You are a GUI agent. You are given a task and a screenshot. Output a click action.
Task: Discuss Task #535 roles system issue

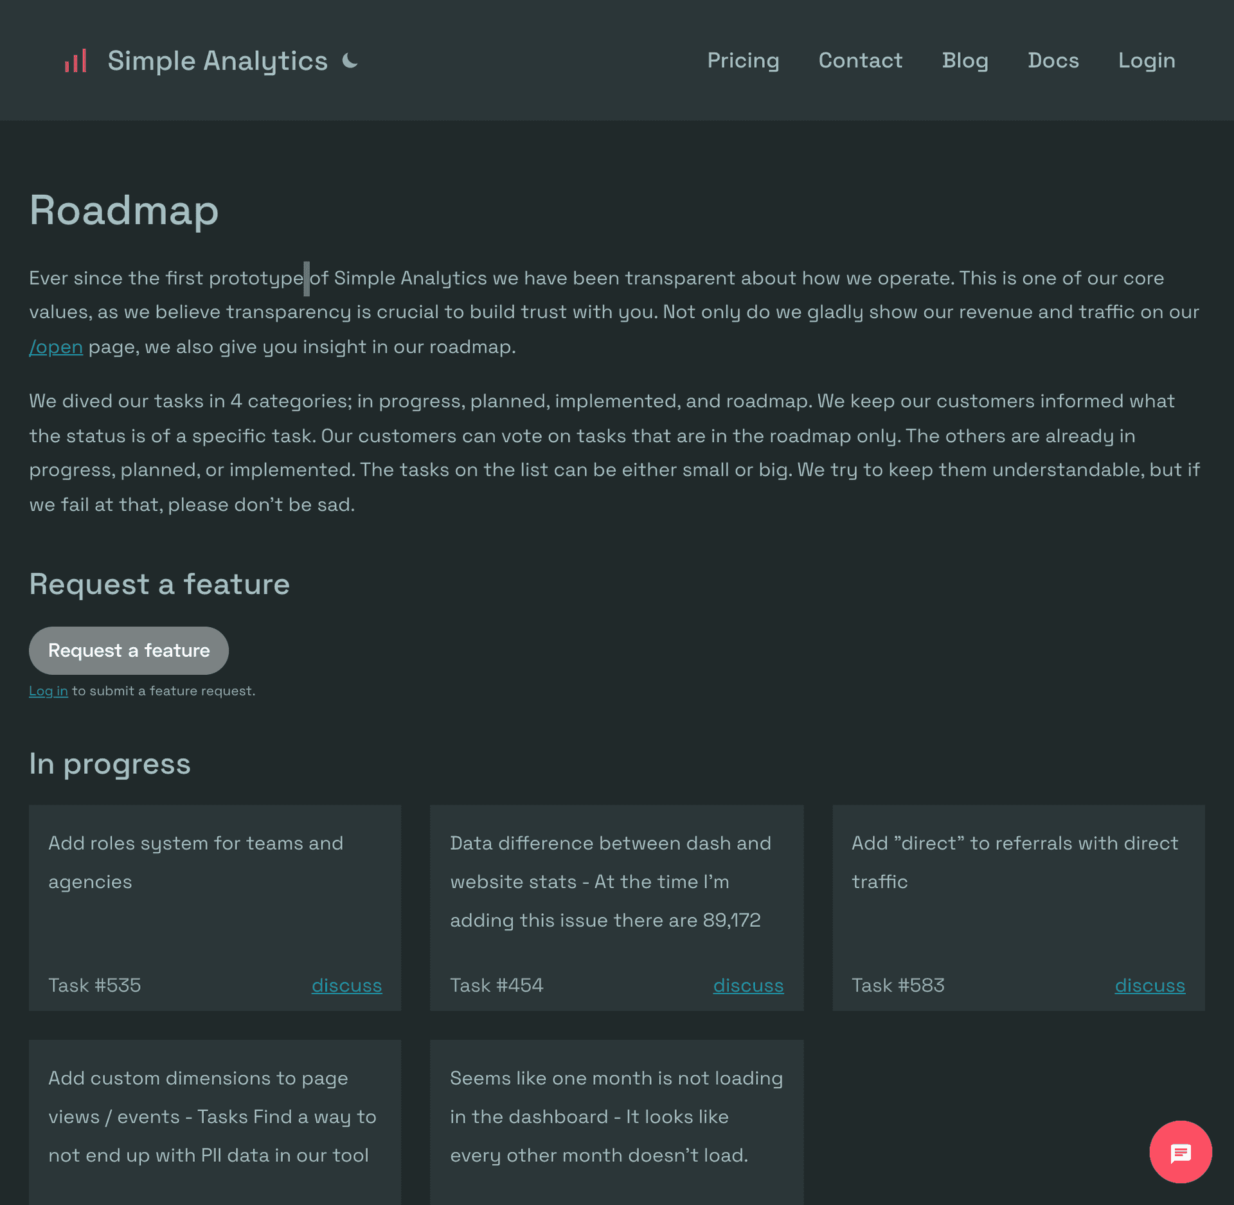pos(346,985)
